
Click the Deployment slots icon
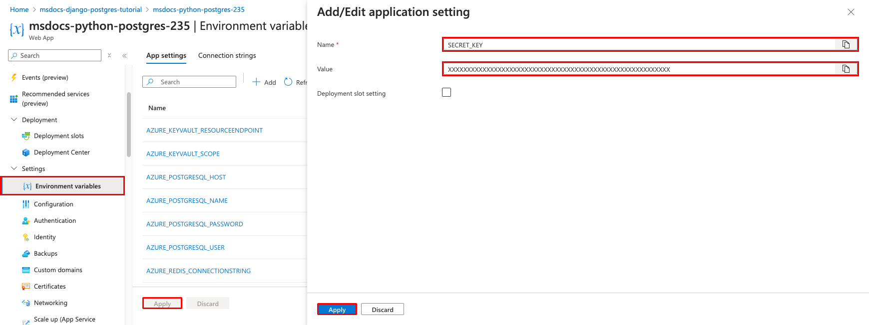point(26,136)
